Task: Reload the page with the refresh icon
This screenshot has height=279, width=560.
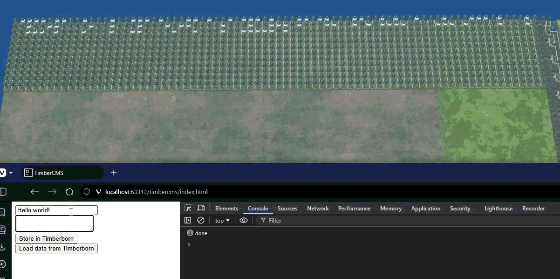Action: 69,192
